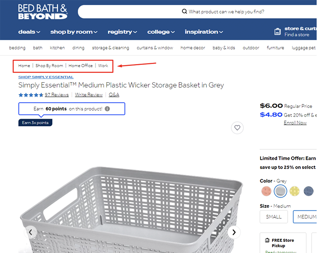The image size is (317, 253).
Task: Go to previous product image arrow
Action: [31, 232]
